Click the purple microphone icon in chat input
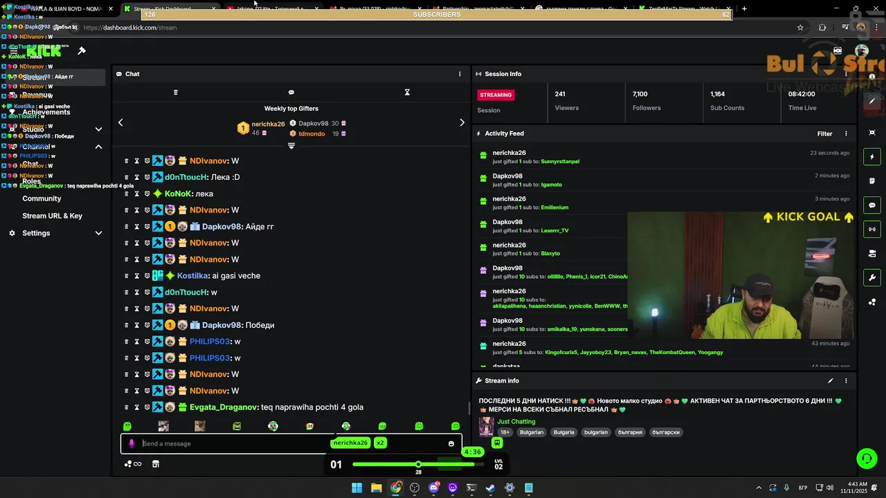The width and height of the screenshot is (886, 498). coord(132,443)
